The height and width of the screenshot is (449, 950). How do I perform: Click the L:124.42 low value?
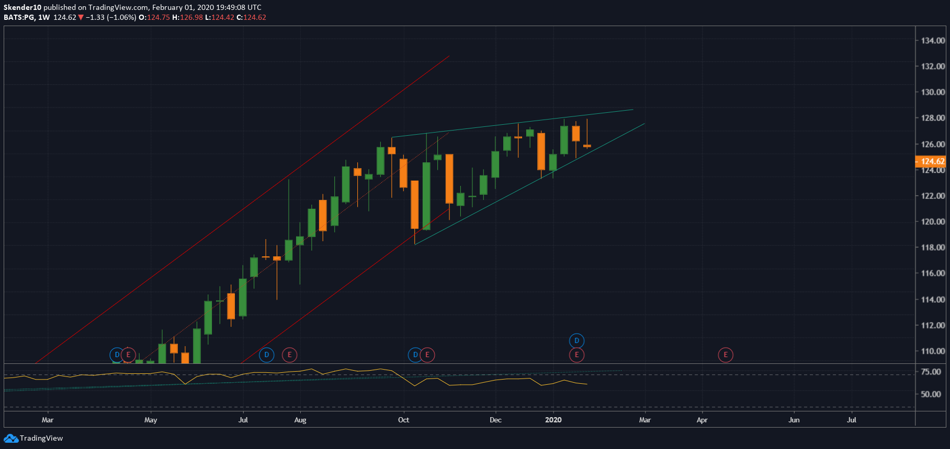click(x=220, y=17)
